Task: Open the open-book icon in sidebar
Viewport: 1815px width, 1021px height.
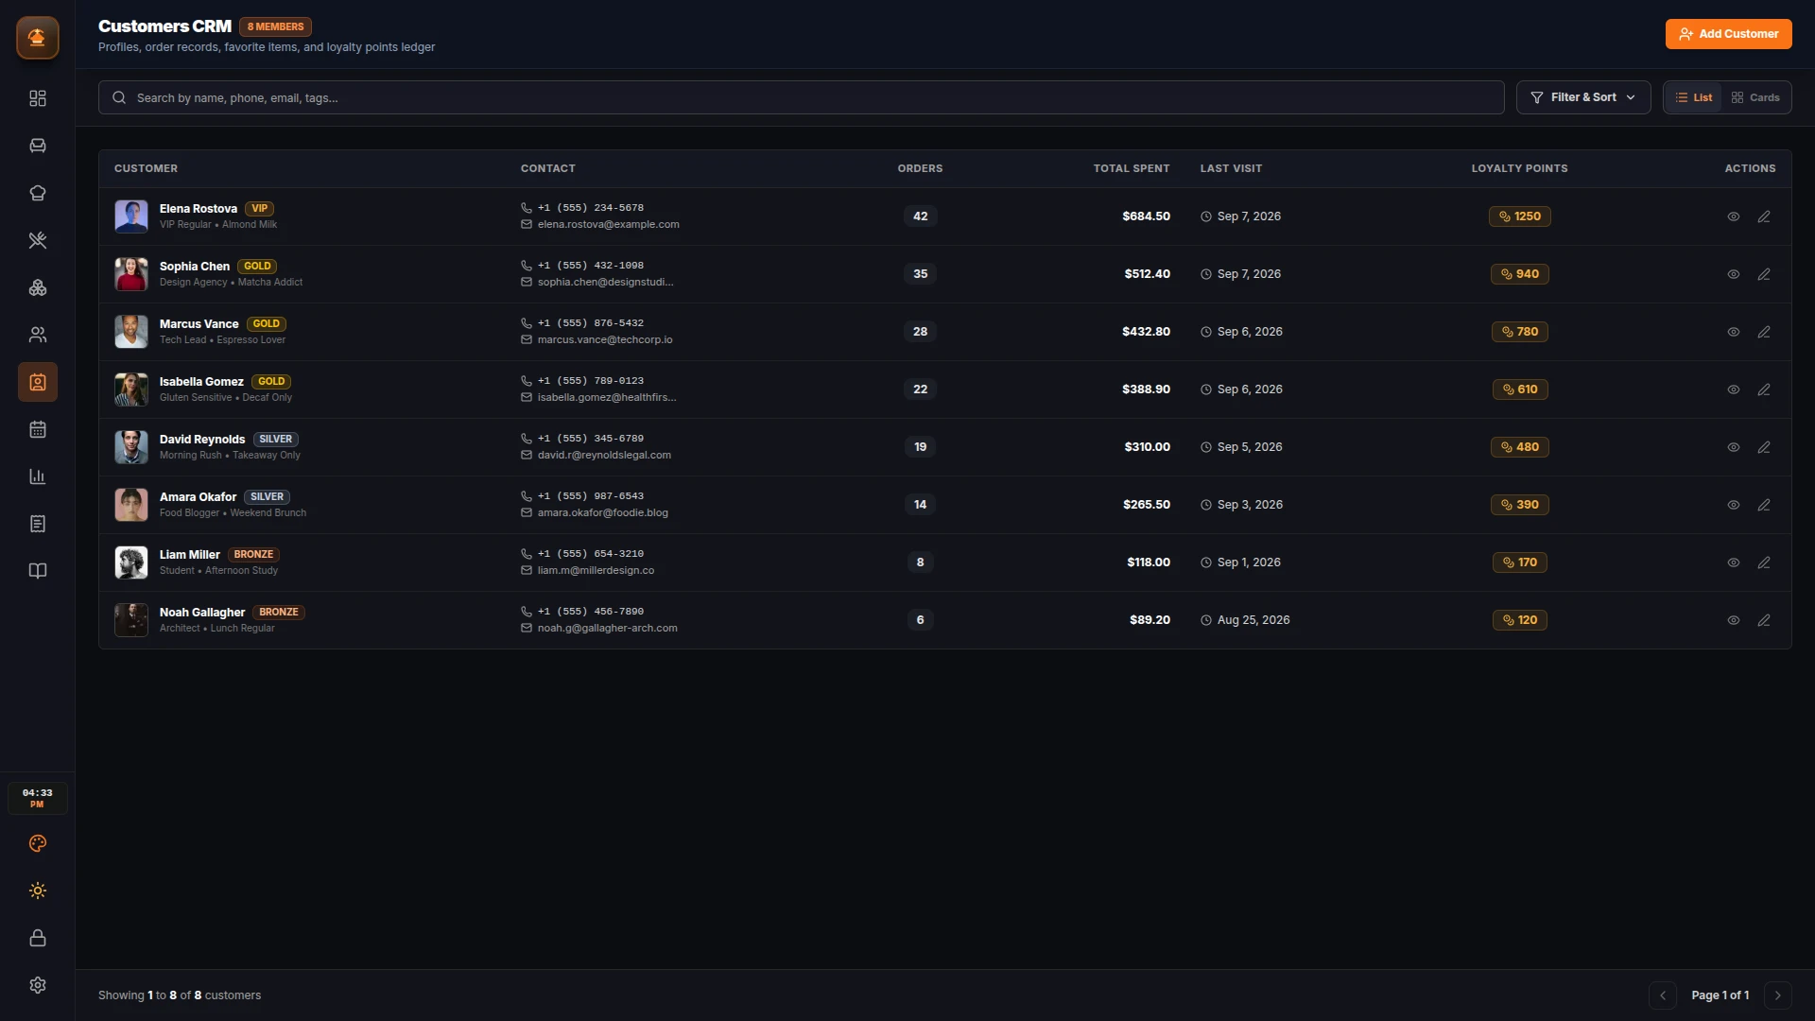Action: 38,571
